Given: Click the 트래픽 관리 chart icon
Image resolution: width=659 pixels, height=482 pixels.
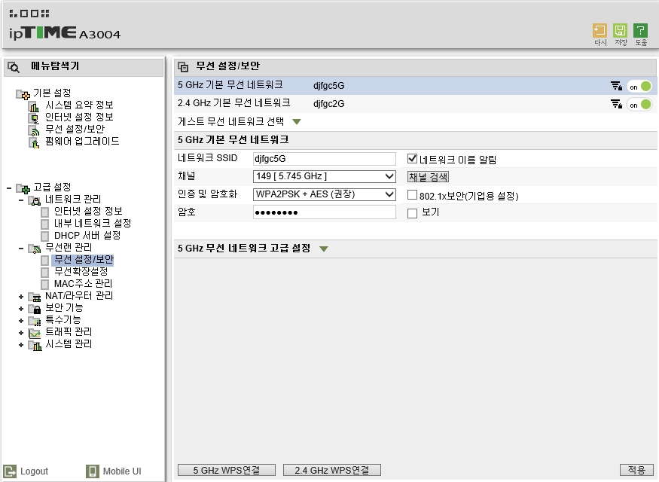Looking at the screenshot, I should pos(35,334).
